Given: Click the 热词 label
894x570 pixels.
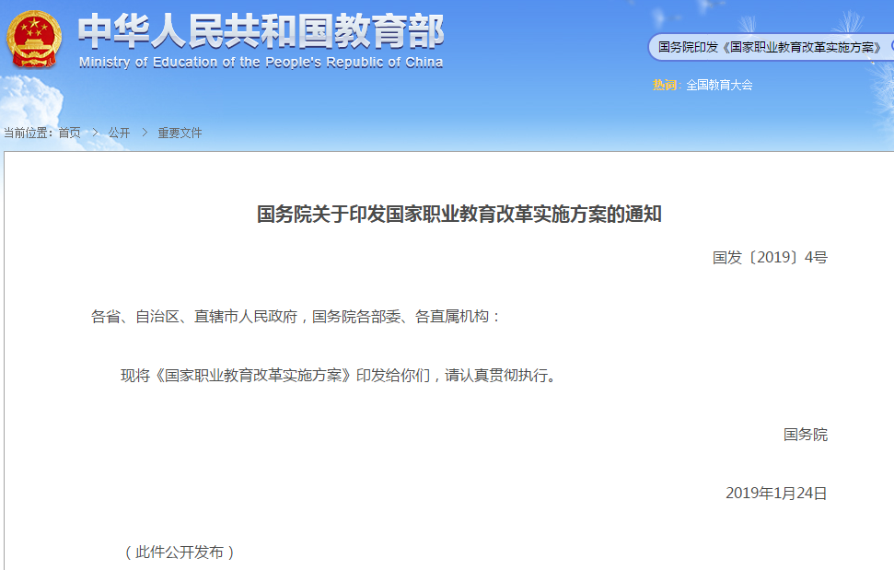Looking at the screenshot, I should tap(666, 85).
